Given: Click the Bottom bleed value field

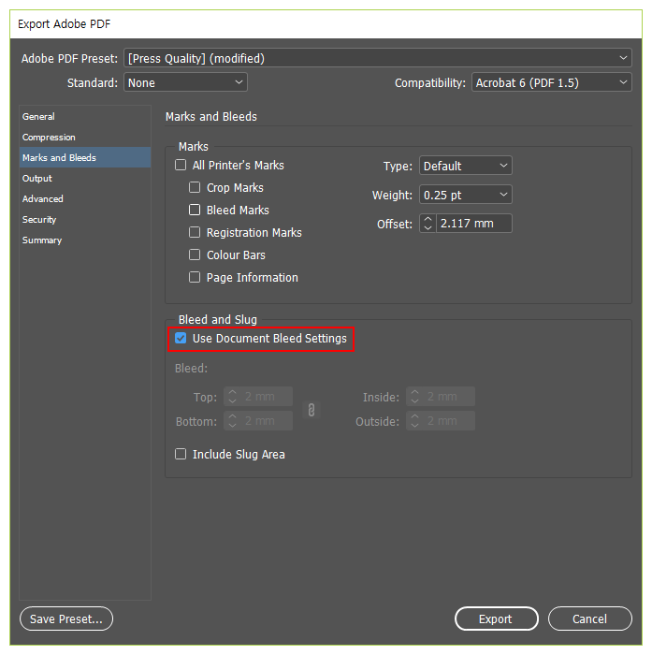Looking at the screenshot, I should (x=267, y=421).
